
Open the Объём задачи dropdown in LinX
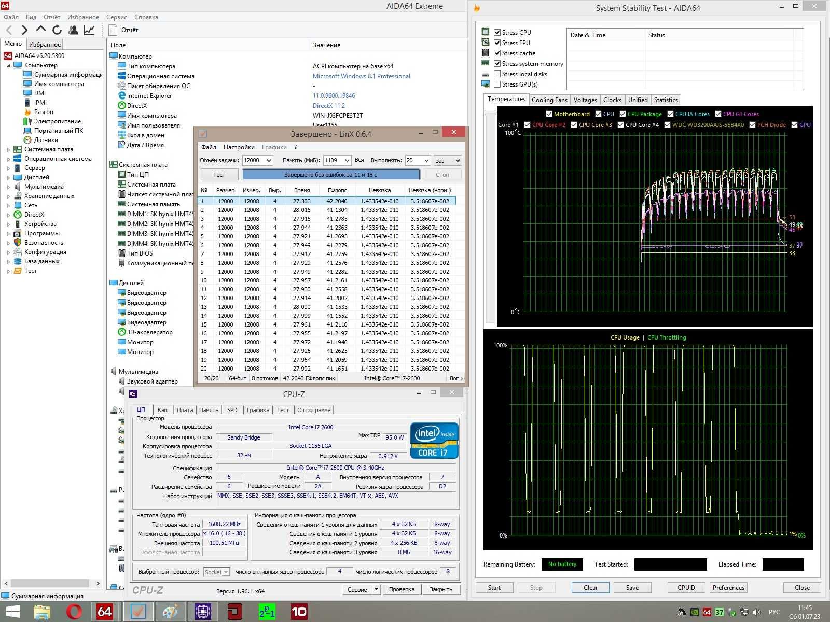tap(269, 161)
